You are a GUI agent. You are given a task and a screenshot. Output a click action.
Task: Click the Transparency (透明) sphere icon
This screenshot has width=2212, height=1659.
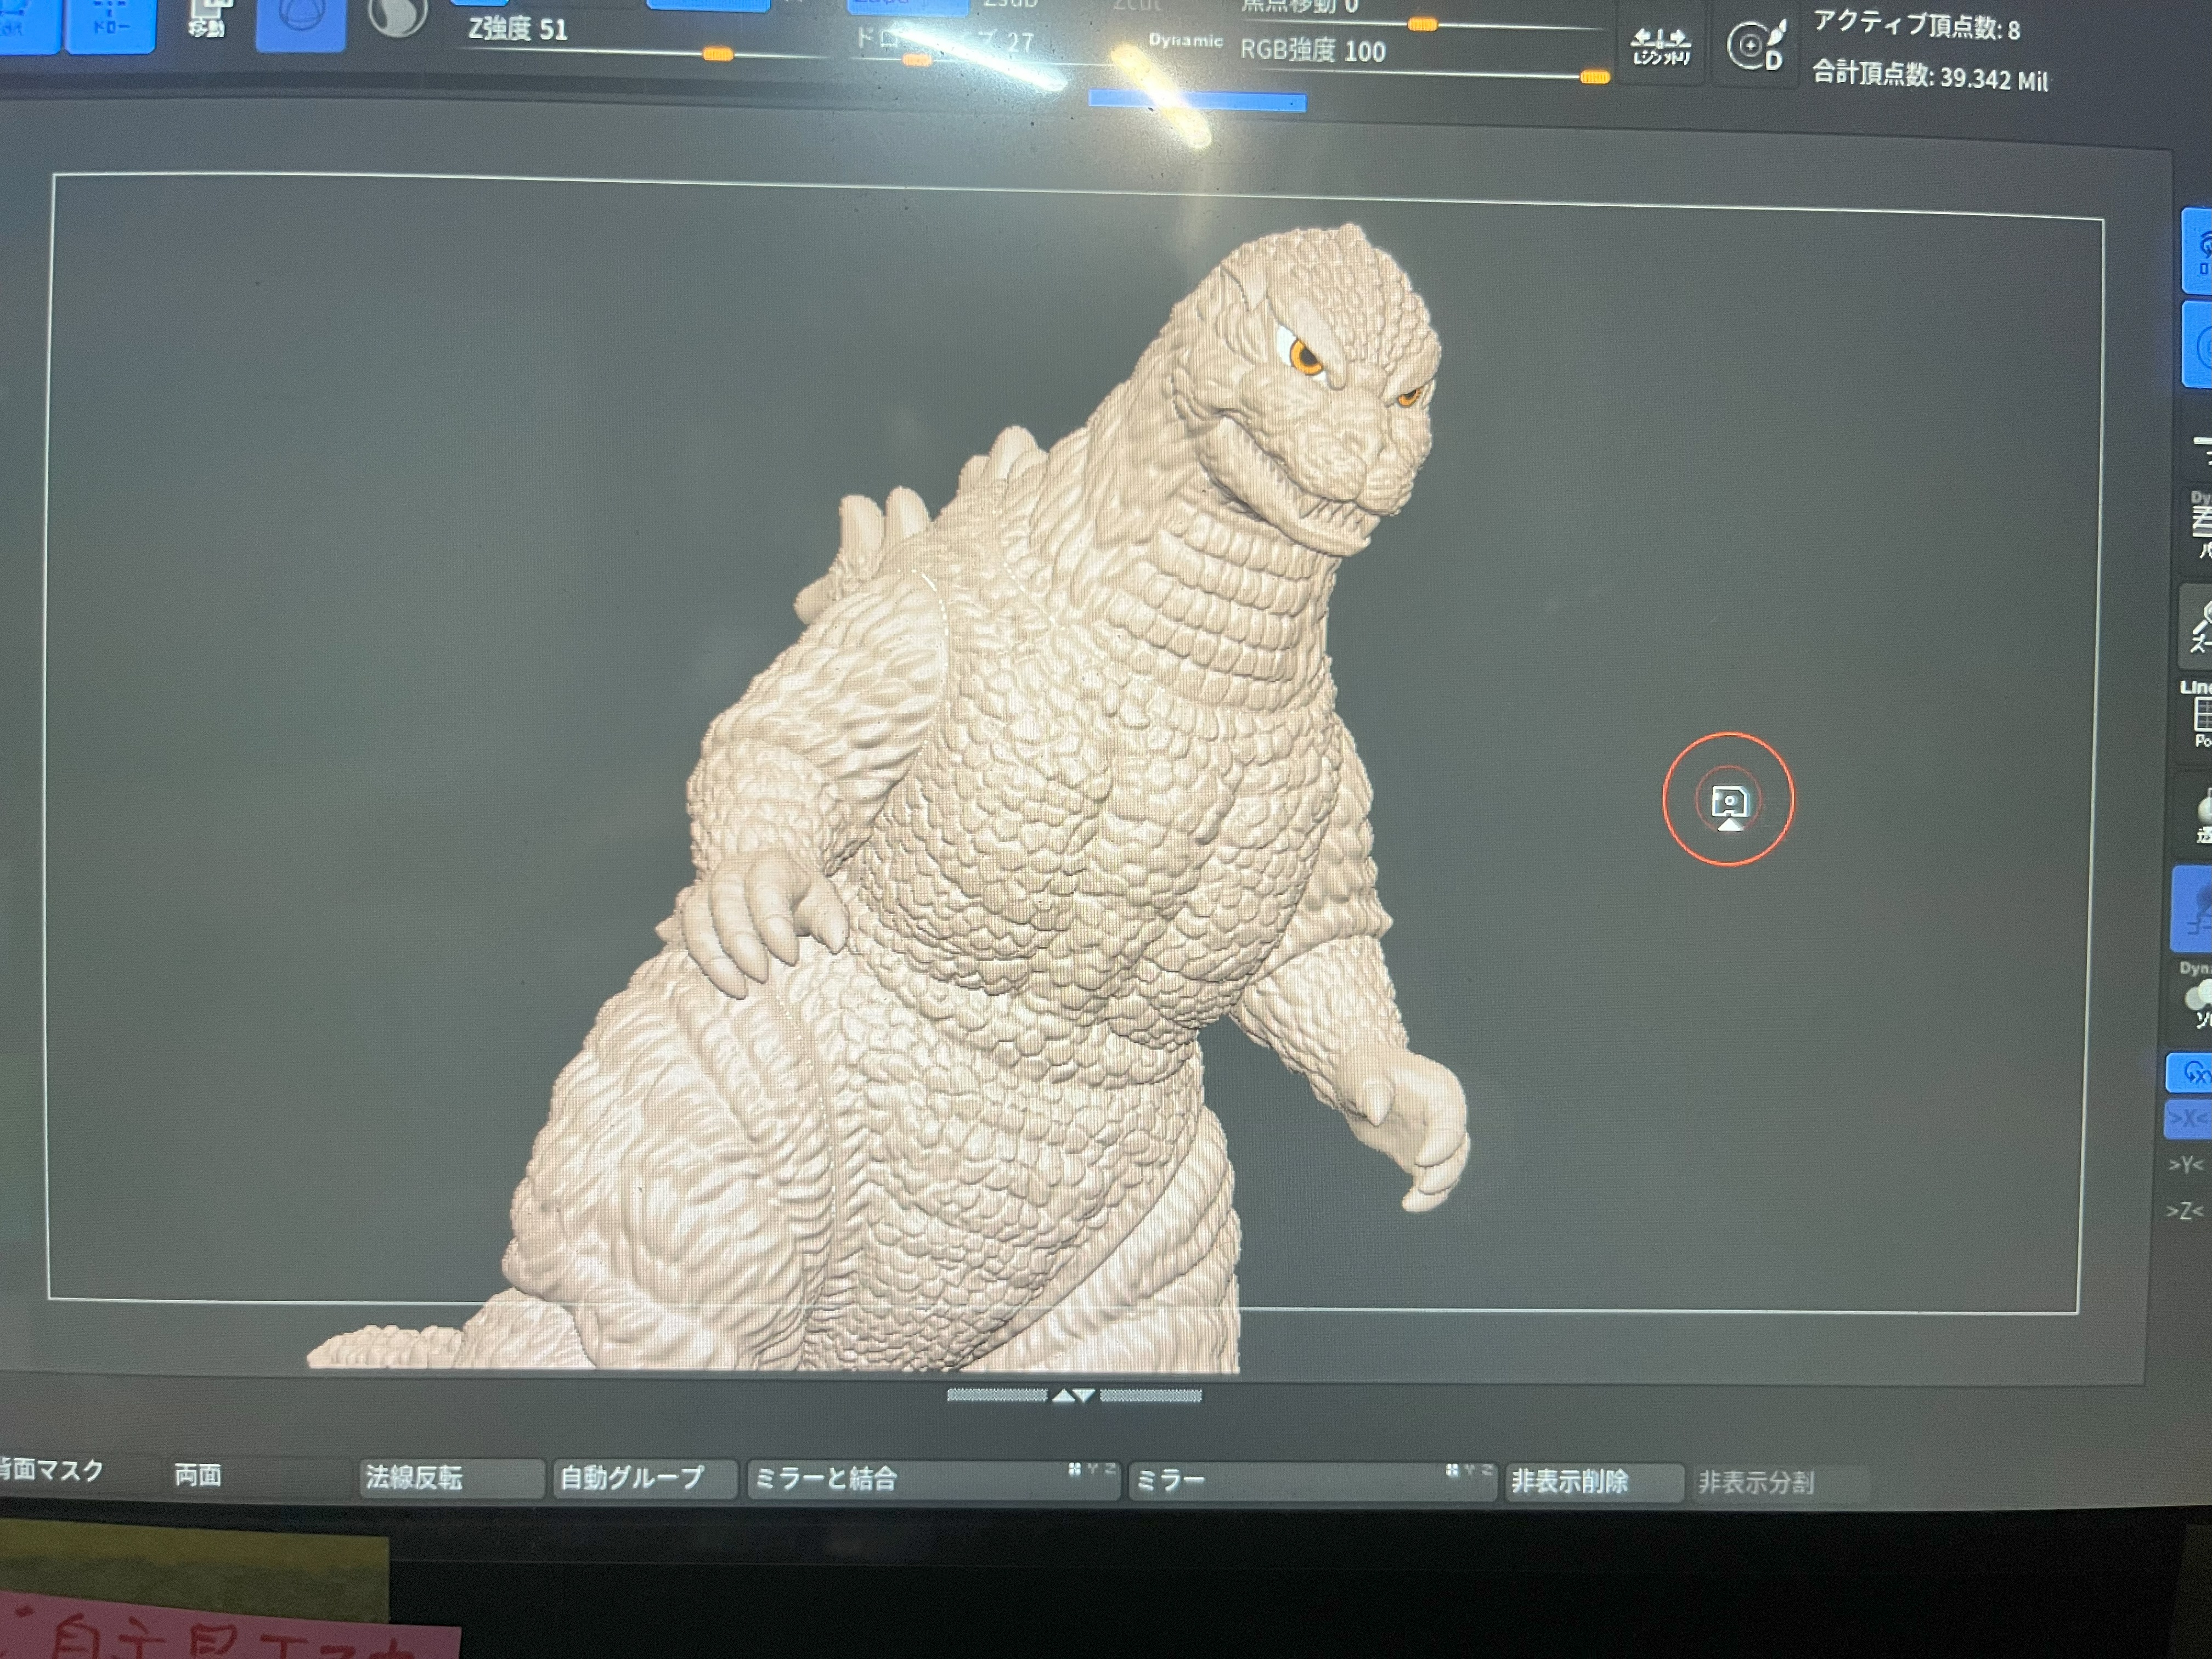[2202, 815]
